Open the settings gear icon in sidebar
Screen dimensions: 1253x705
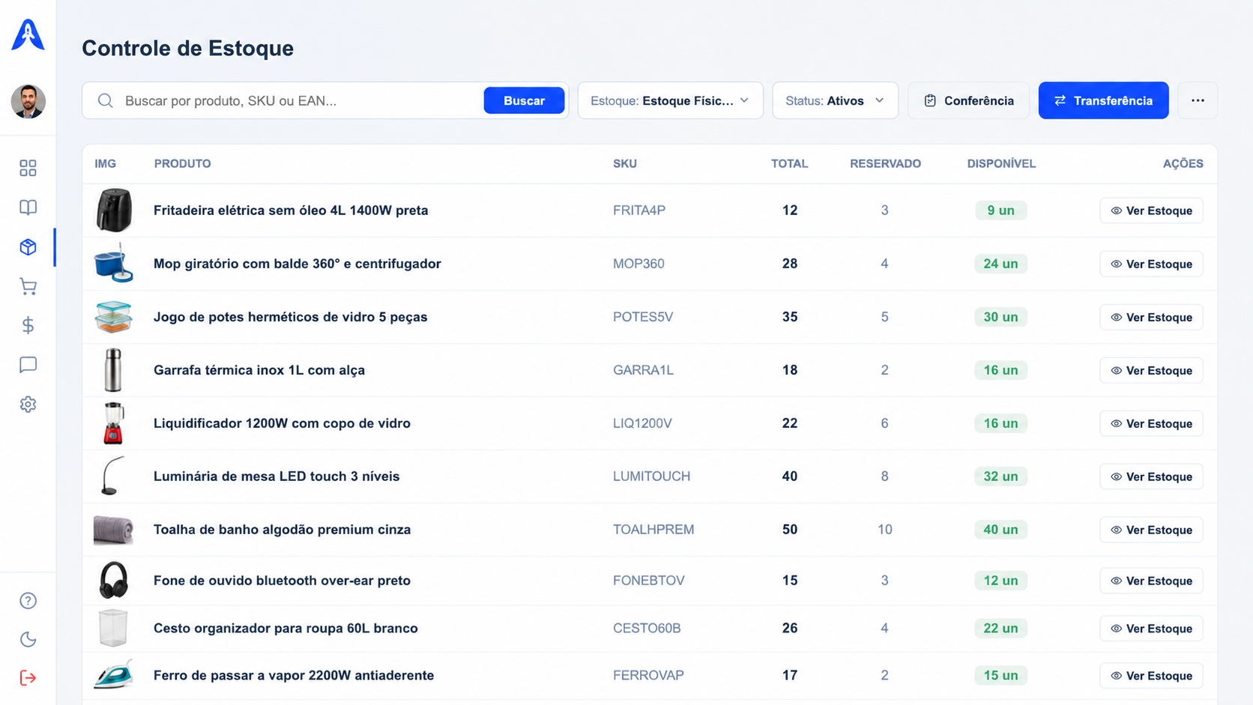28,405
